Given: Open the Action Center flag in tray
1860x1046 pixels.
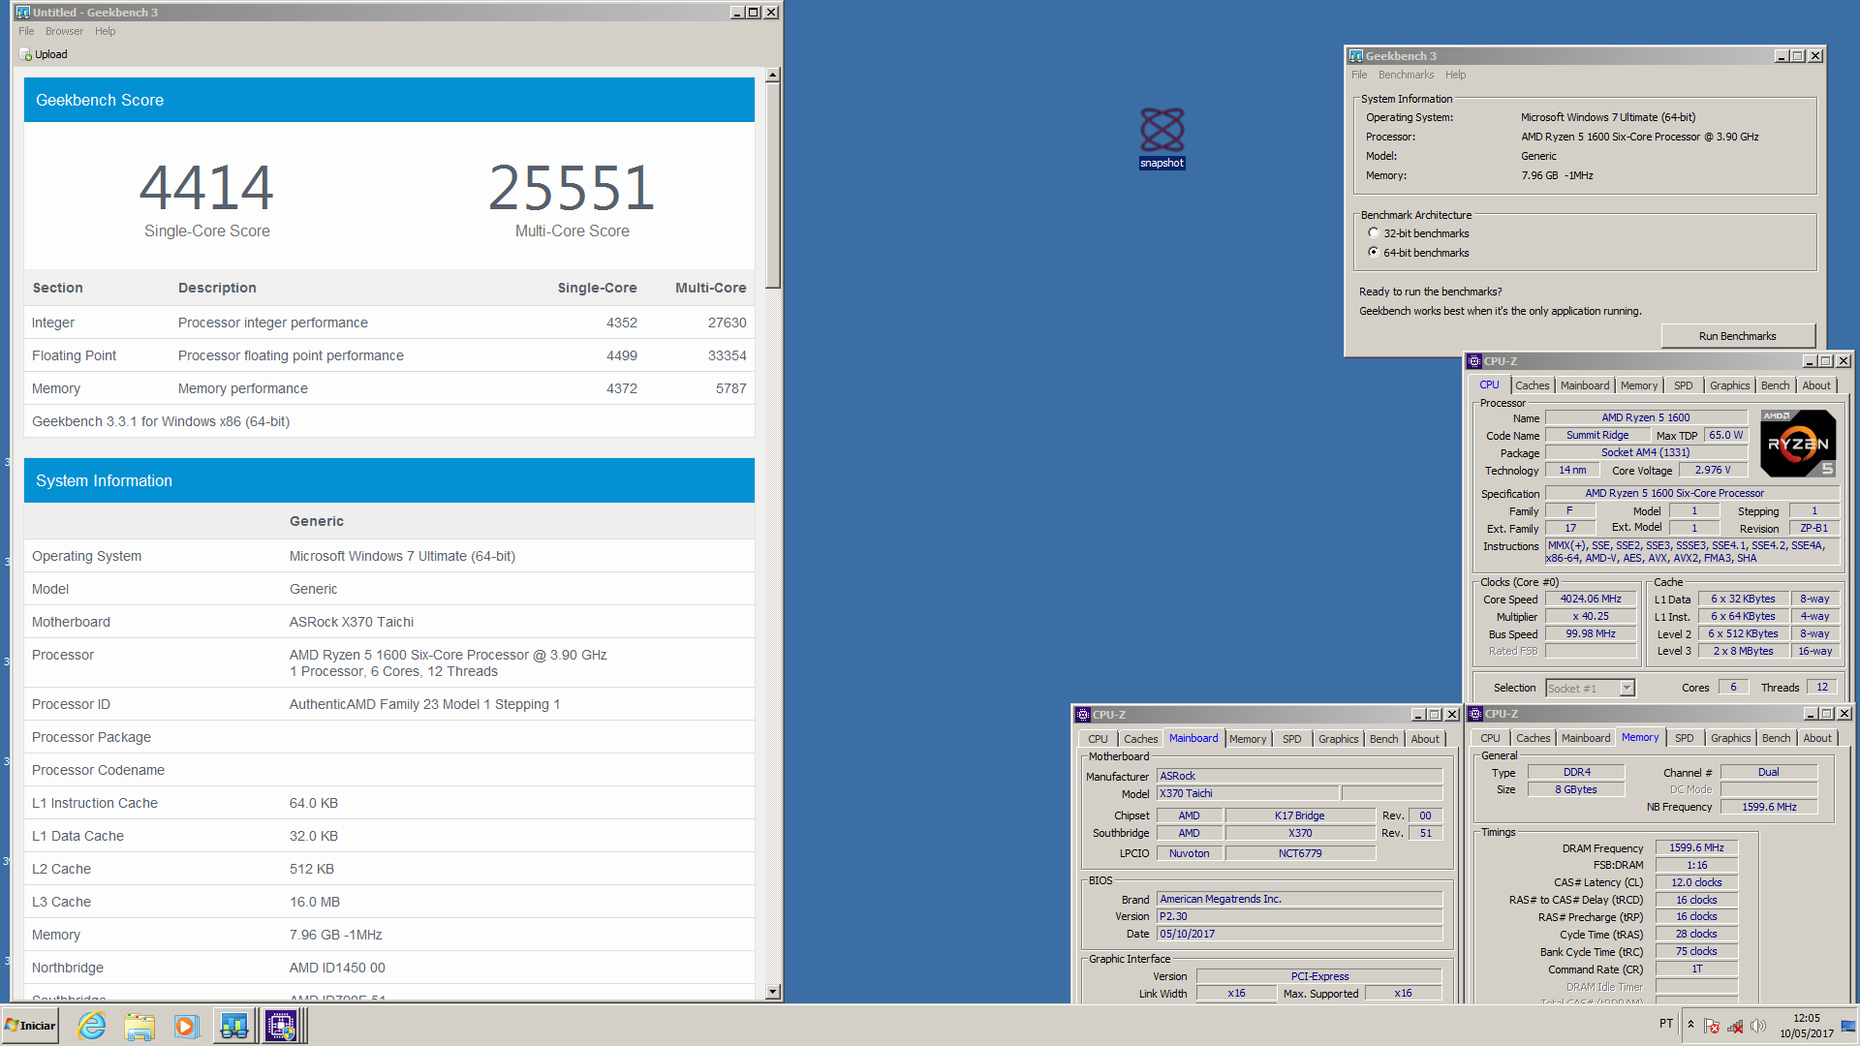Looking at the screenshot, I should coord(1712,1026).
